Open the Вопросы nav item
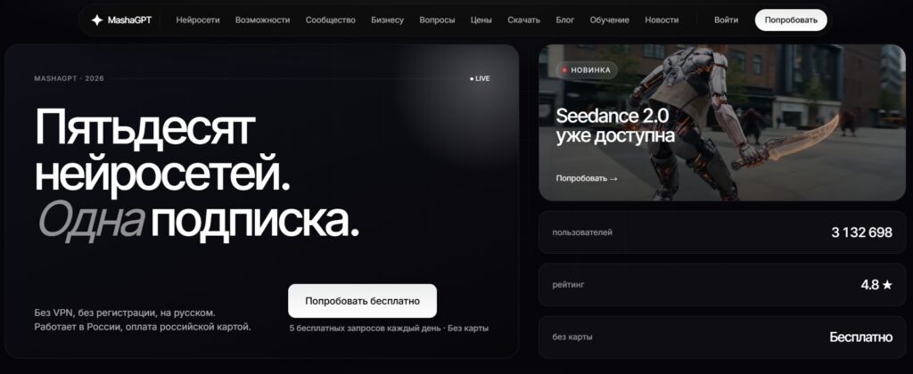Viewport: 913px width, 374px height. 437,20
